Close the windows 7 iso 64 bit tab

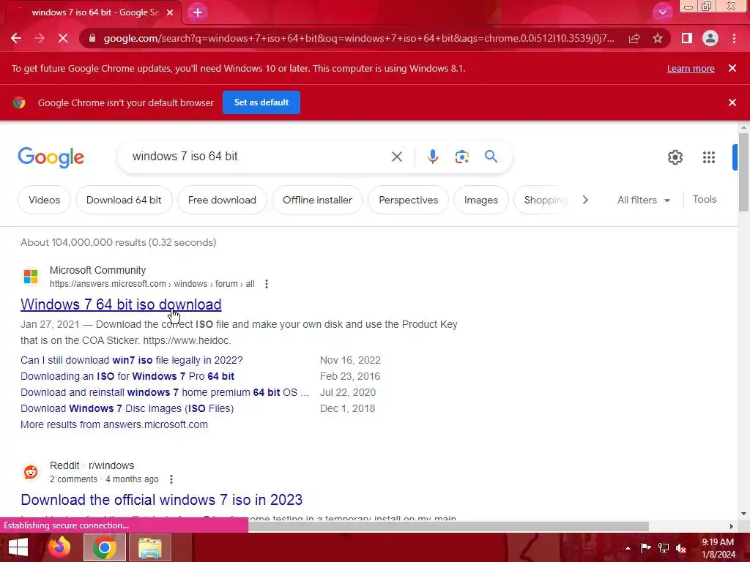(x=170, y=12)
